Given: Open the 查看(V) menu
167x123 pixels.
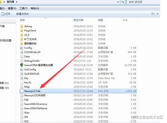Looking at the screenshot, I should tap(12, 8).
